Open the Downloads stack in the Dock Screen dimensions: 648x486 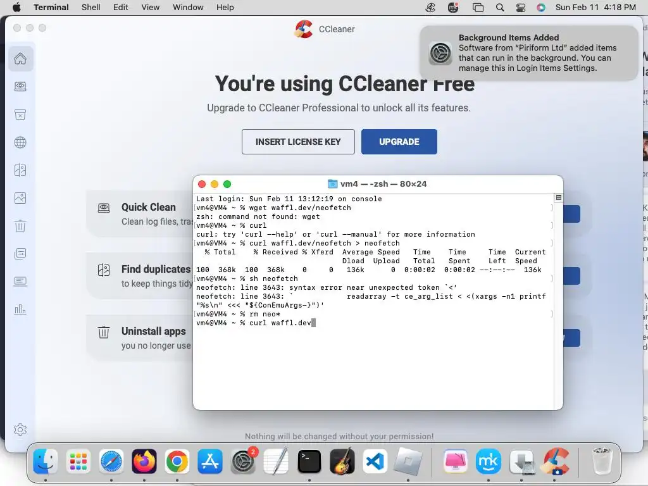pos(521,461)
